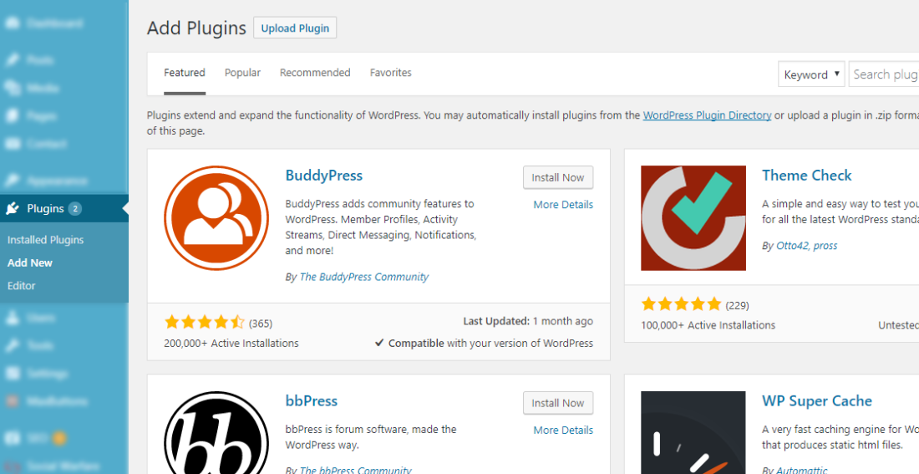Click the BuddyPress plugin logo
This screenshot has width=919, height=474.
click(x=216, y=217)
